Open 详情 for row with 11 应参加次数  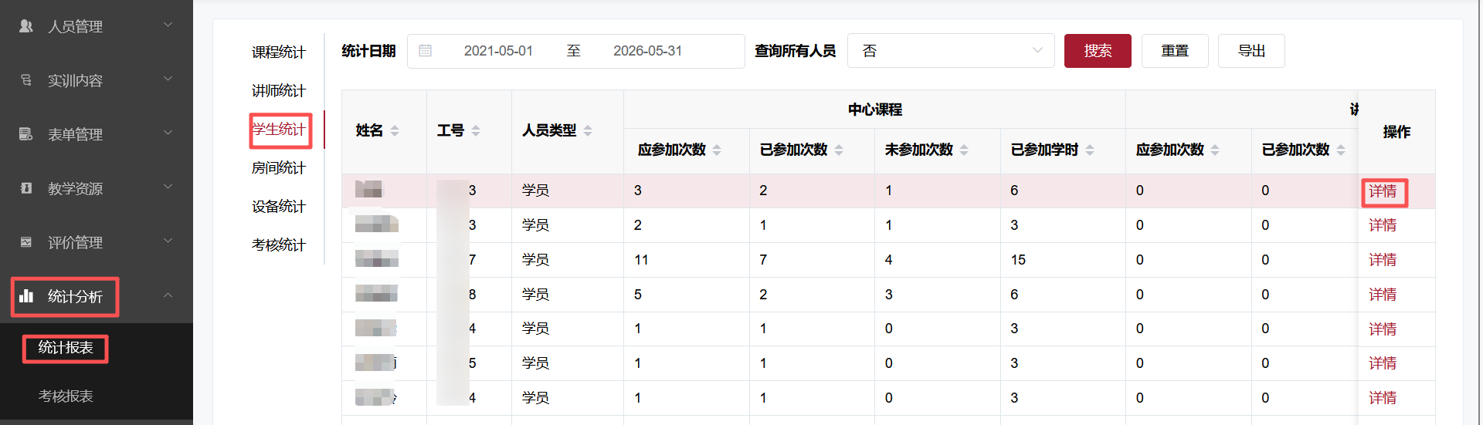click(x=1383, y=260)
